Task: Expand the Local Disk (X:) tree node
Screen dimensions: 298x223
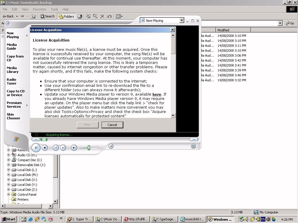Action: [x=8, y=179]
